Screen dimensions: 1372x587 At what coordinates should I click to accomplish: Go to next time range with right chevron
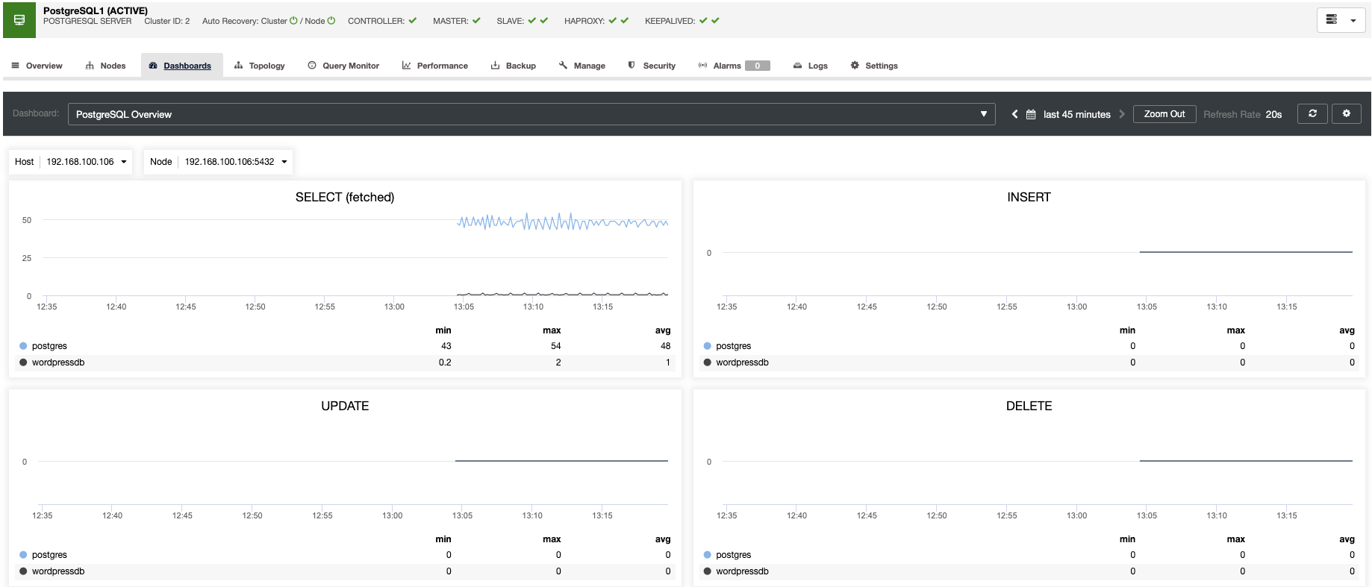pos(1121,114)
